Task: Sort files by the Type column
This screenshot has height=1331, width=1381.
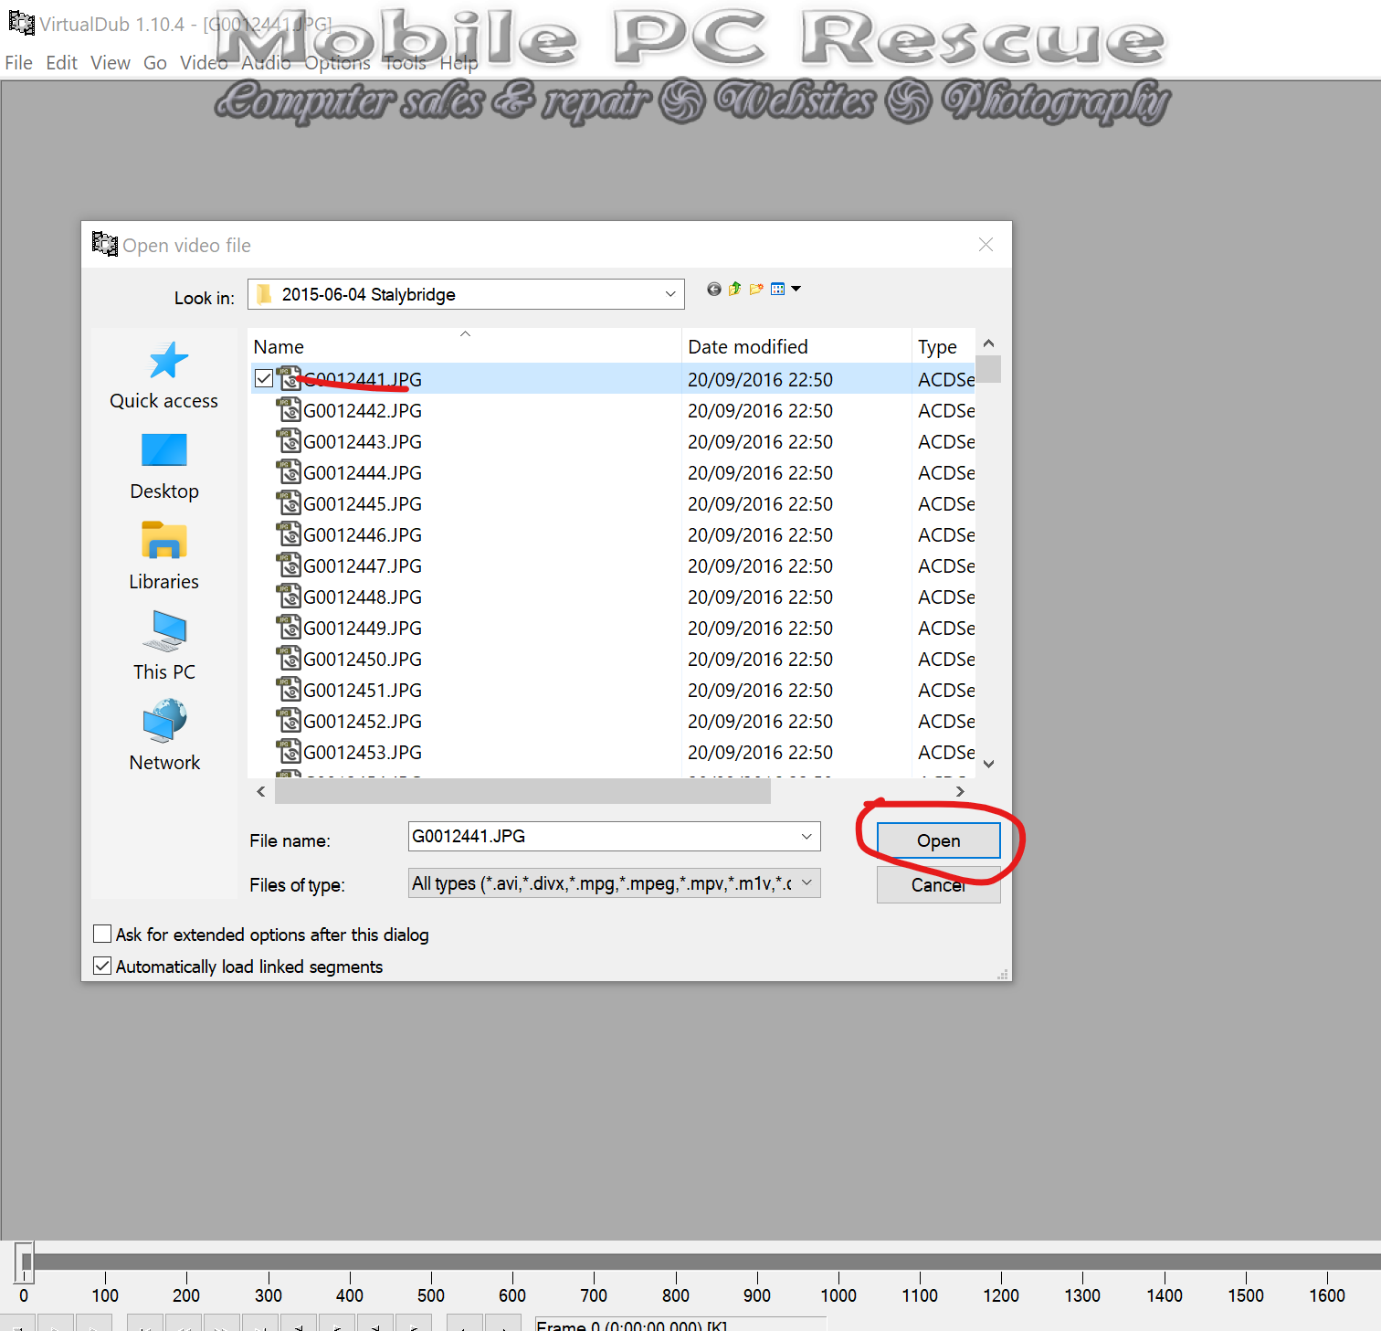Action: pyautogui.click(x=944, y=346)
